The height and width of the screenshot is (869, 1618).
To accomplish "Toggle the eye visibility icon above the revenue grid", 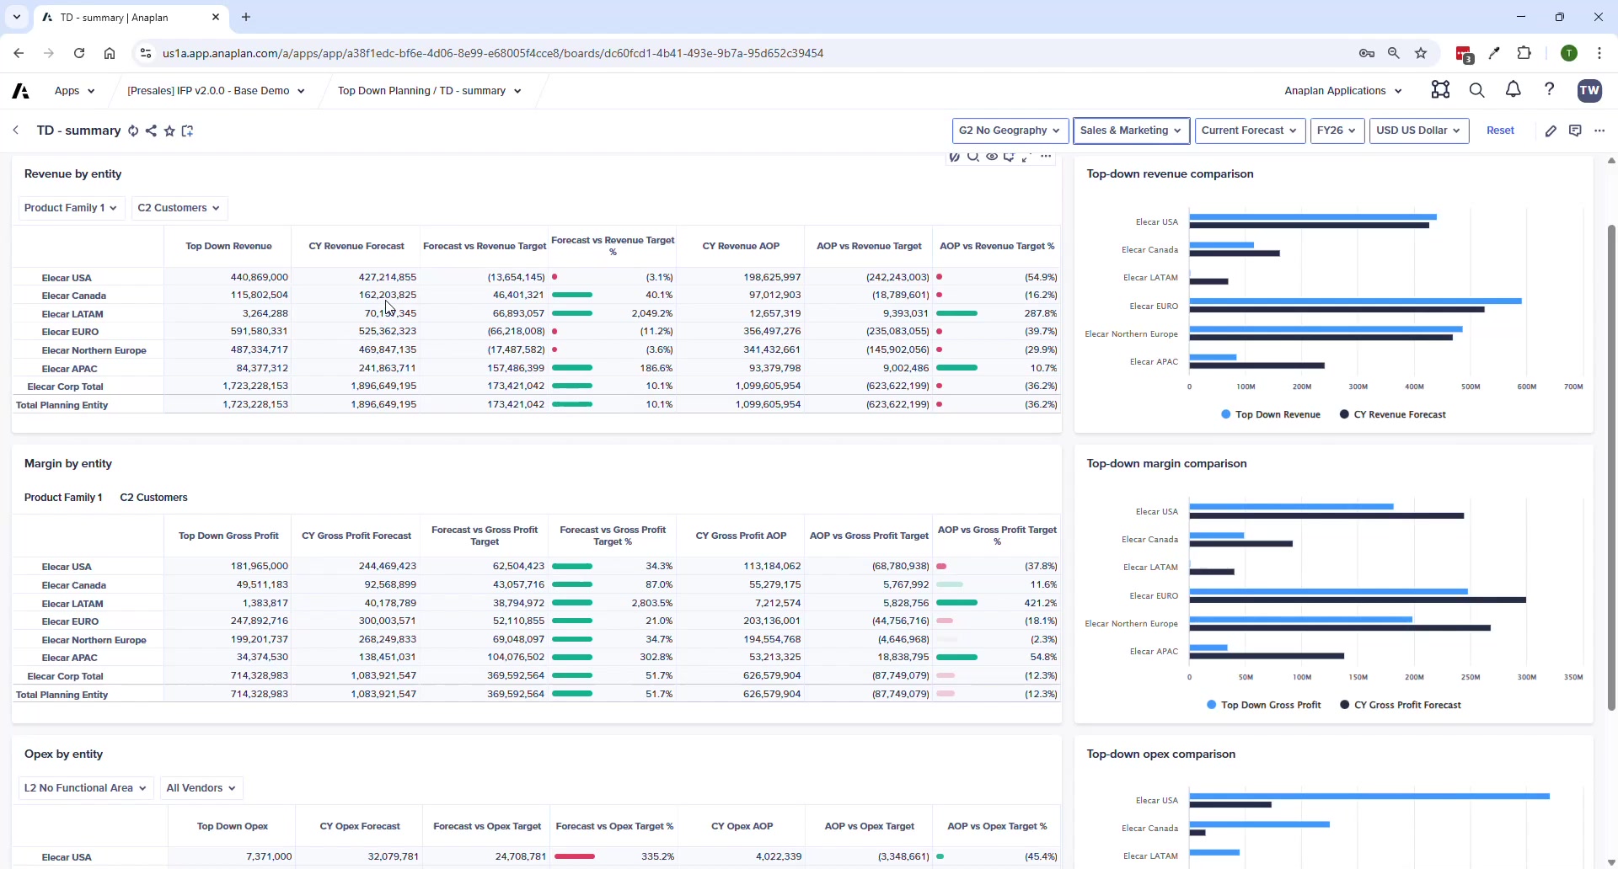I will coord(992,157).
